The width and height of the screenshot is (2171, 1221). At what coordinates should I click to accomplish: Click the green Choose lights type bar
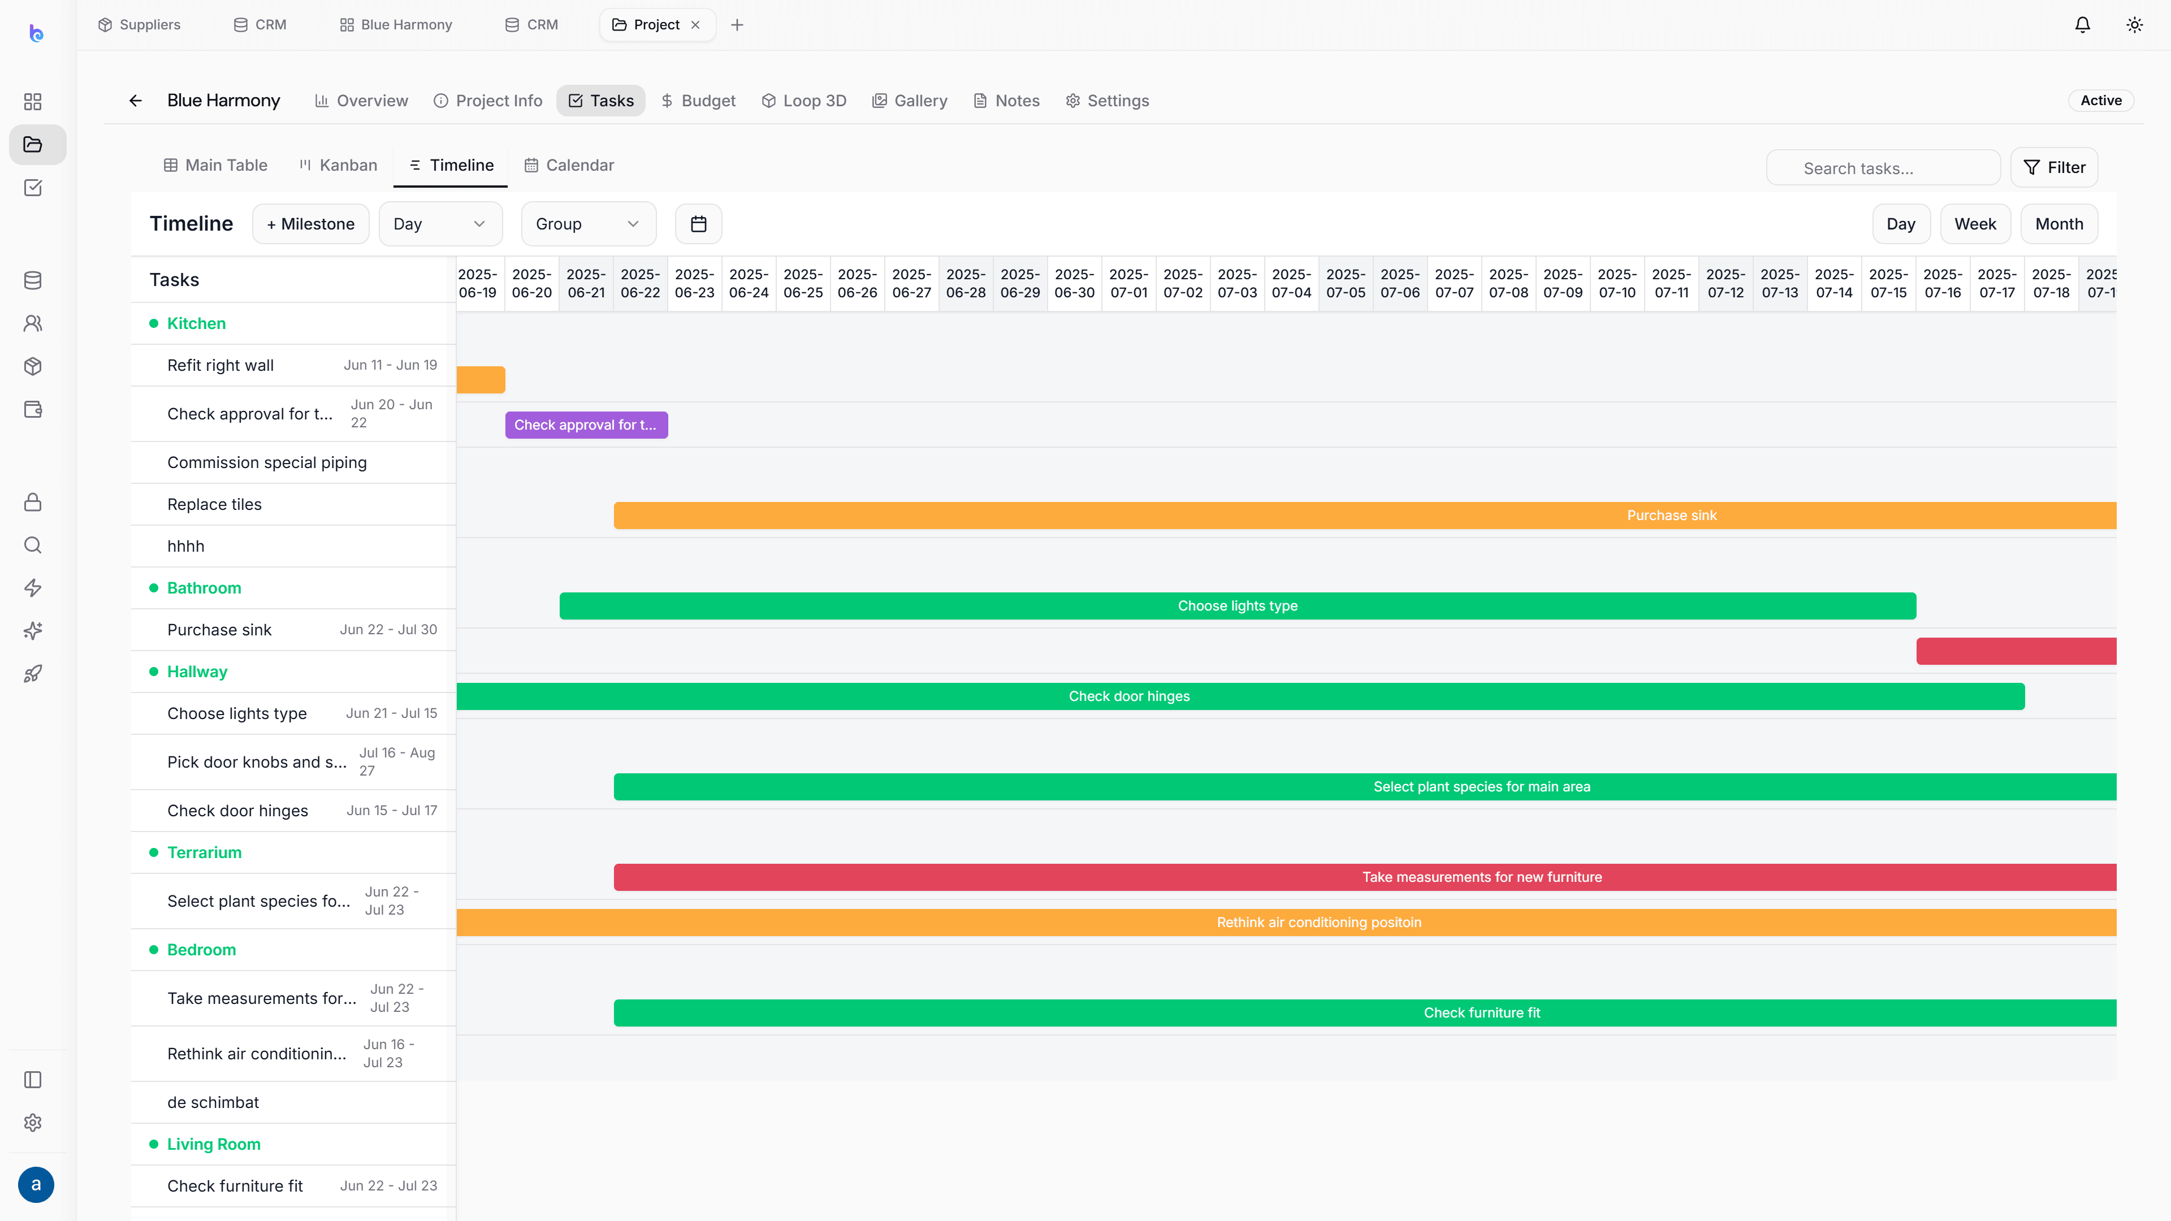tap(1238, 607)
